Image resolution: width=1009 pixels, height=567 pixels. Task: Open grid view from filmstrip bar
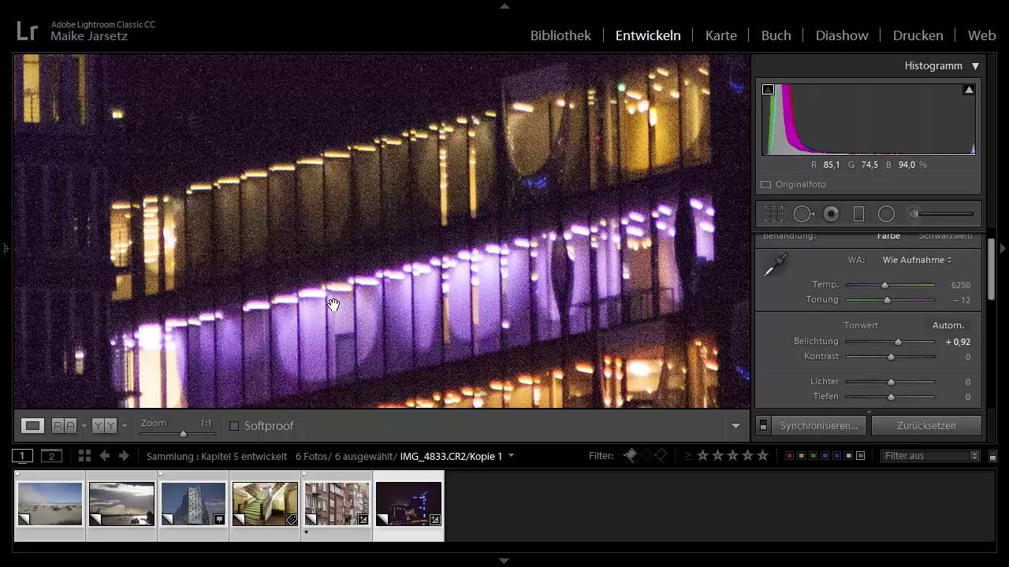[84, 456]
